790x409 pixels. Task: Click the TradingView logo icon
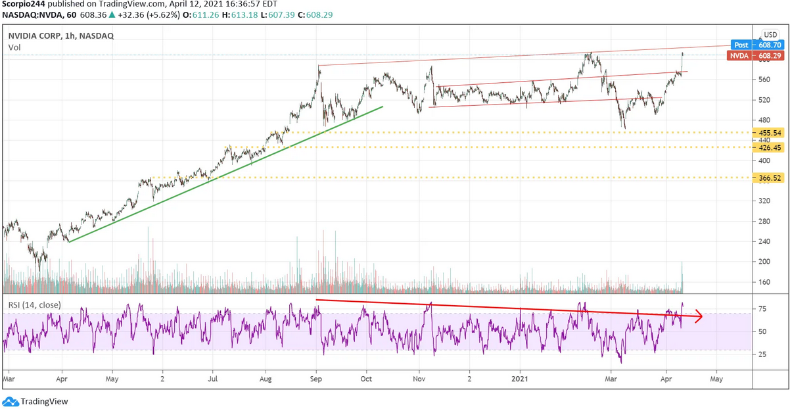(x=10, y=401)
